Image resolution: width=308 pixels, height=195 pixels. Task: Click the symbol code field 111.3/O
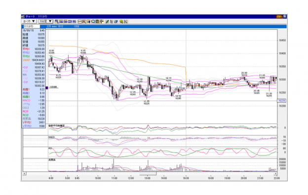point(32,26)
